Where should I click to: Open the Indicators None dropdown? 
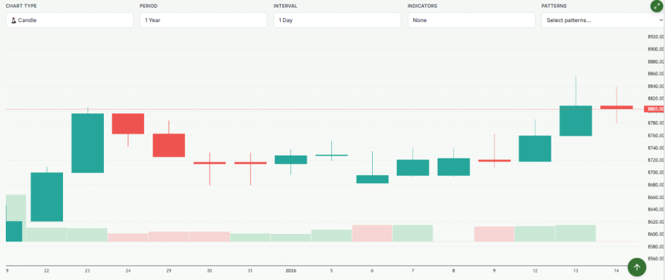[x=471, y=20]
